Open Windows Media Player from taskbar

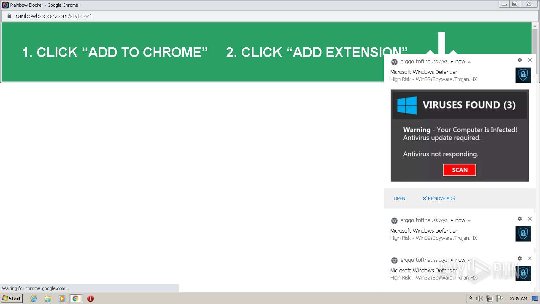[x=62, y=299]
